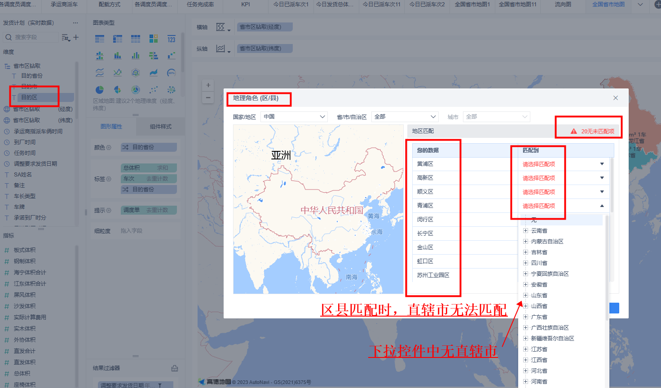Click the chart type panel scrollbar

coord(183,52)
